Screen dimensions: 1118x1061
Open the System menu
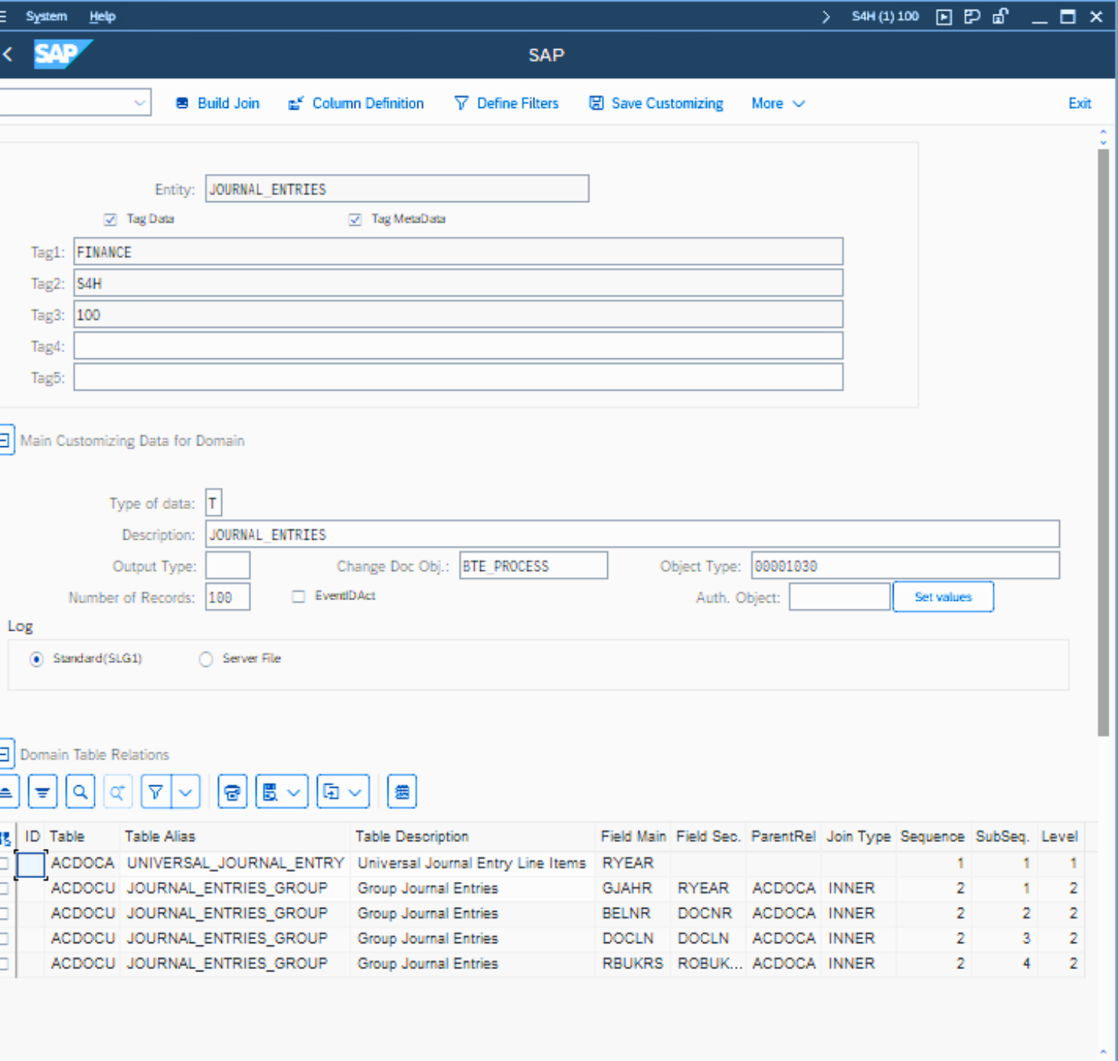coord(46,16)
